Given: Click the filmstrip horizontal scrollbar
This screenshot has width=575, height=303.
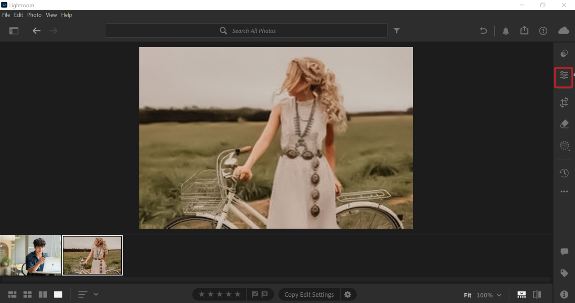Looking at the screenshot, I should pos(277,280).
